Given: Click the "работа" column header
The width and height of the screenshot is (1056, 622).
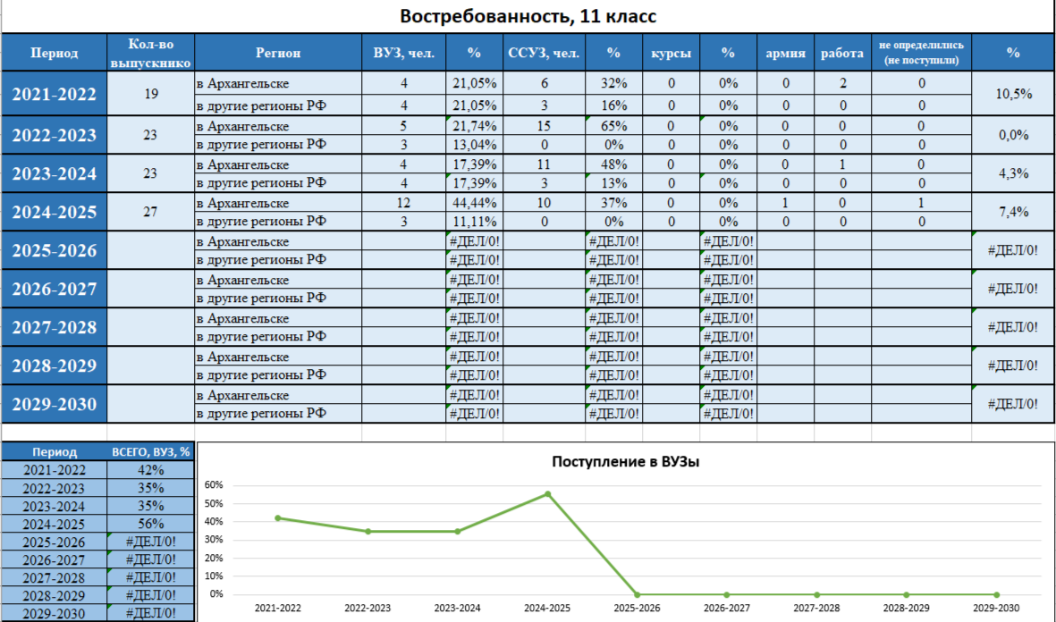Looking at the screenshot, I should pos(842,53).
